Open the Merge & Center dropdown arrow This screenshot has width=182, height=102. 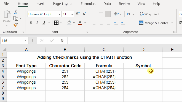[x=172, y=23]
